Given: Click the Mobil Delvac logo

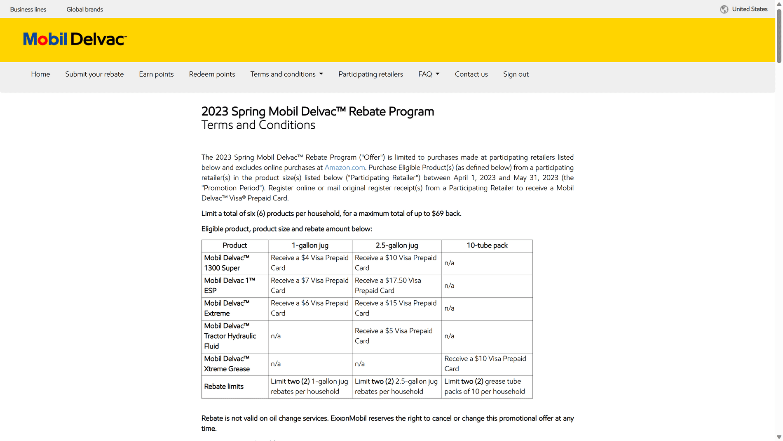Looking at the screenshot, I should pyautogui.click(x=75, y=39).
